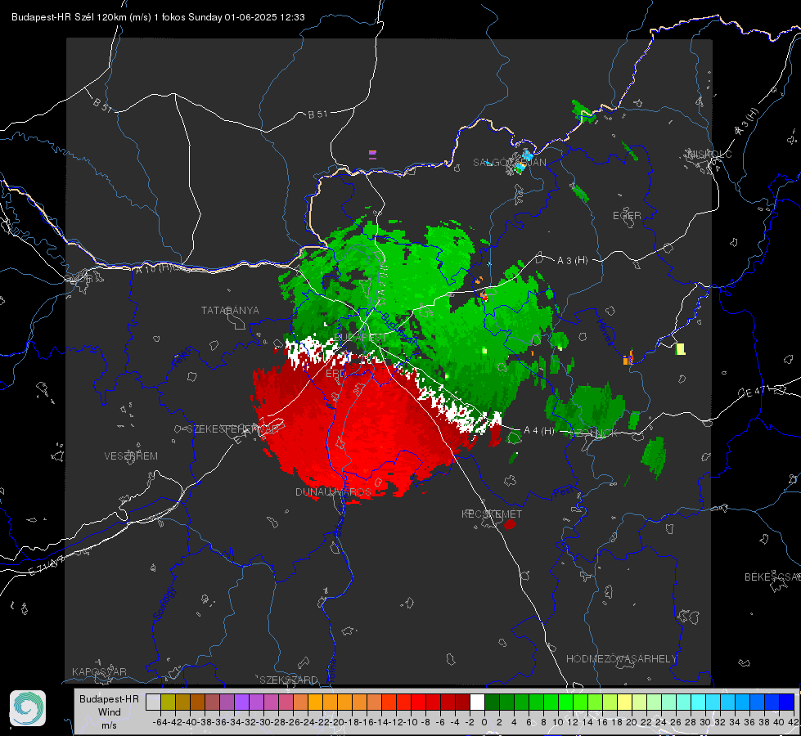Click the SALGÓTARJÁN city label
The image size is (801, 736).
509,162
